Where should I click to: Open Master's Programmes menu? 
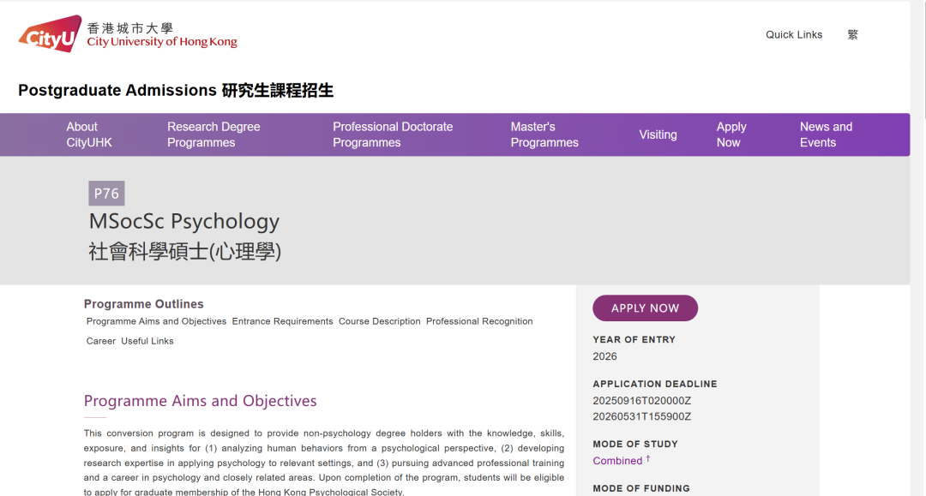click(544, 134)
